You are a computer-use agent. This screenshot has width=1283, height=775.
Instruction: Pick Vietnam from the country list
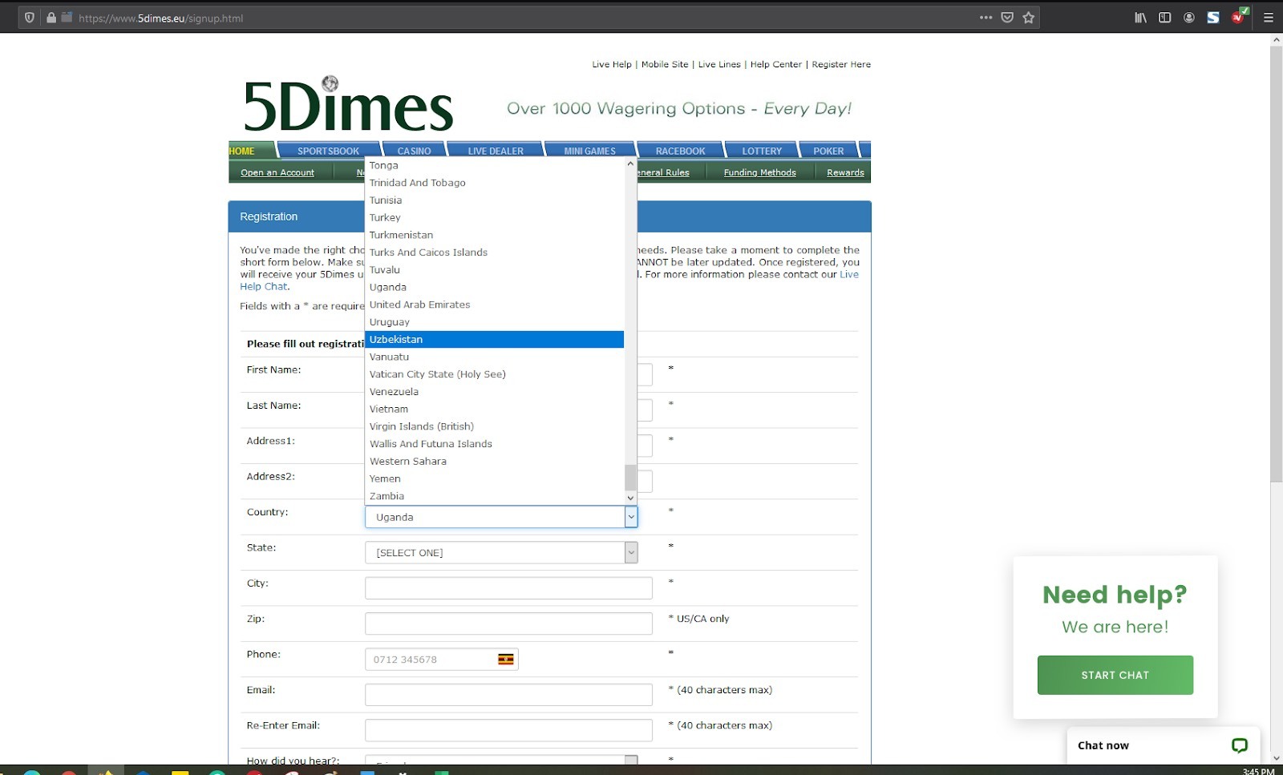pyautogui.click(x=494, y=409)
